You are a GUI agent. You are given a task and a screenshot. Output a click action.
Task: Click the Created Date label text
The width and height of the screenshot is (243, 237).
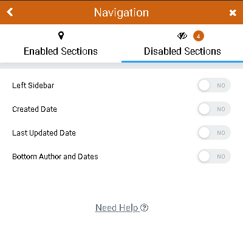click(35, 109)
